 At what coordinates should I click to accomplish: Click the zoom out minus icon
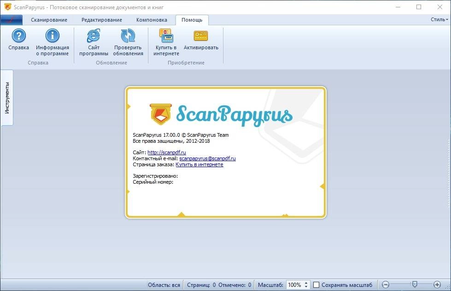(386, 285)
